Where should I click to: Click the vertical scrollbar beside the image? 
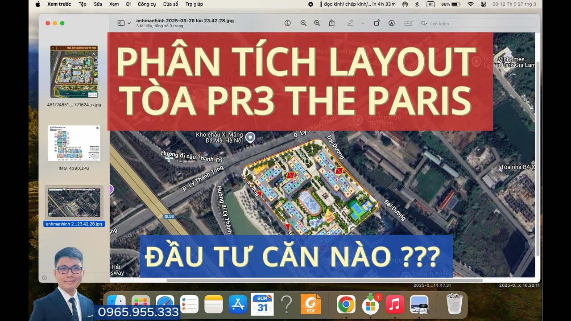[x=538, y=158]
